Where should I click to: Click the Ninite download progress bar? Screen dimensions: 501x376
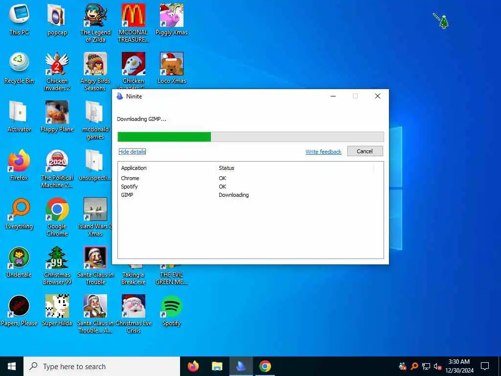(x=250, y=137)
